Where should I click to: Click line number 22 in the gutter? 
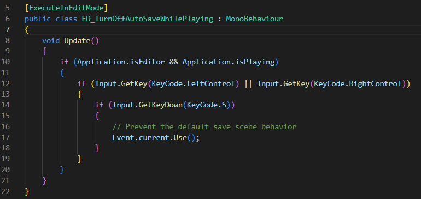tap(5, 191)
